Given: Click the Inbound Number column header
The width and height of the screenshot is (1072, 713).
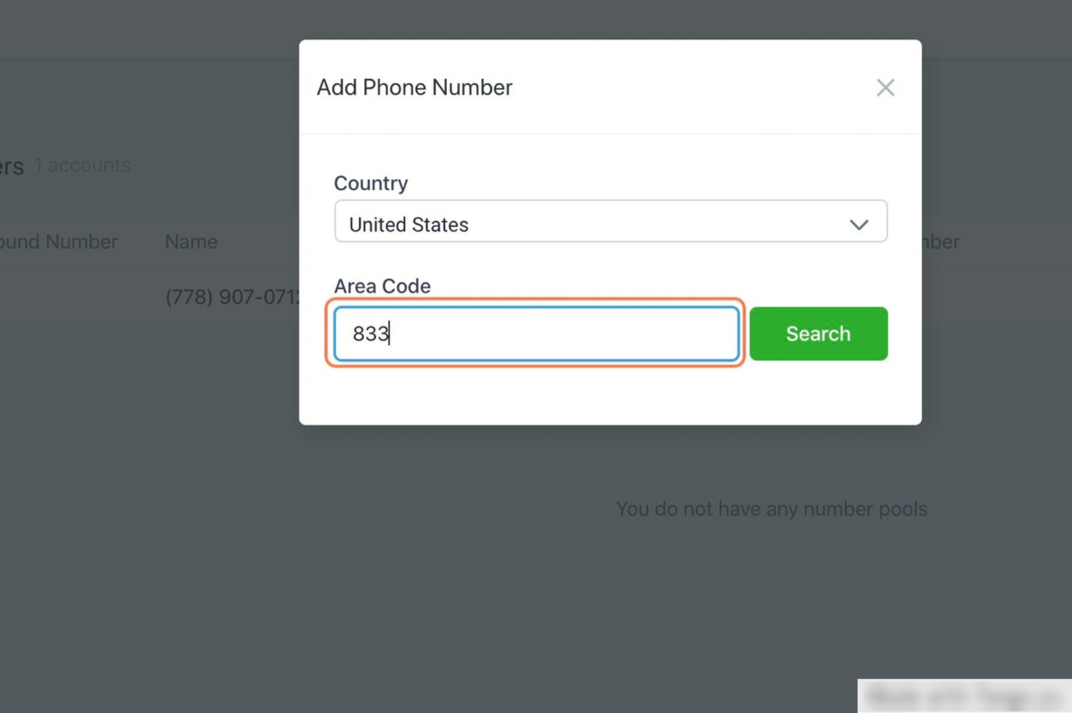Looking at the screenshot, I should 58,242.
